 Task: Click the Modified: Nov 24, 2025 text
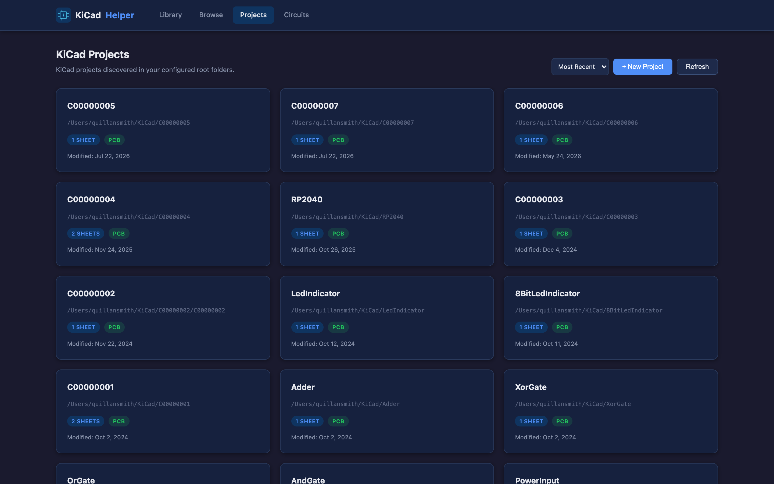[100, 250]
